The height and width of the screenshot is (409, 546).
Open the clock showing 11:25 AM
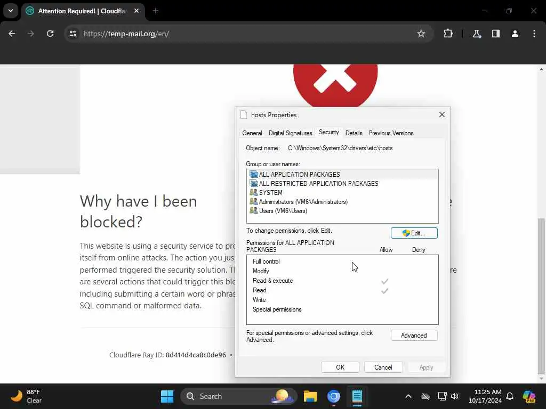coord(485,396)
